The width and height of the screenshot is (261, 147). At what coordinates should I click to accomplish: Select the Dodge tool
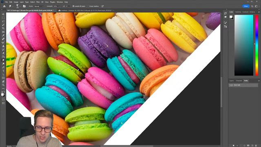[3, 64]
